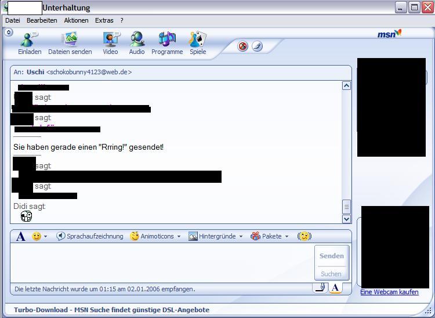Switch to text input tab
The image size is (435, 318).
point(335,288)
